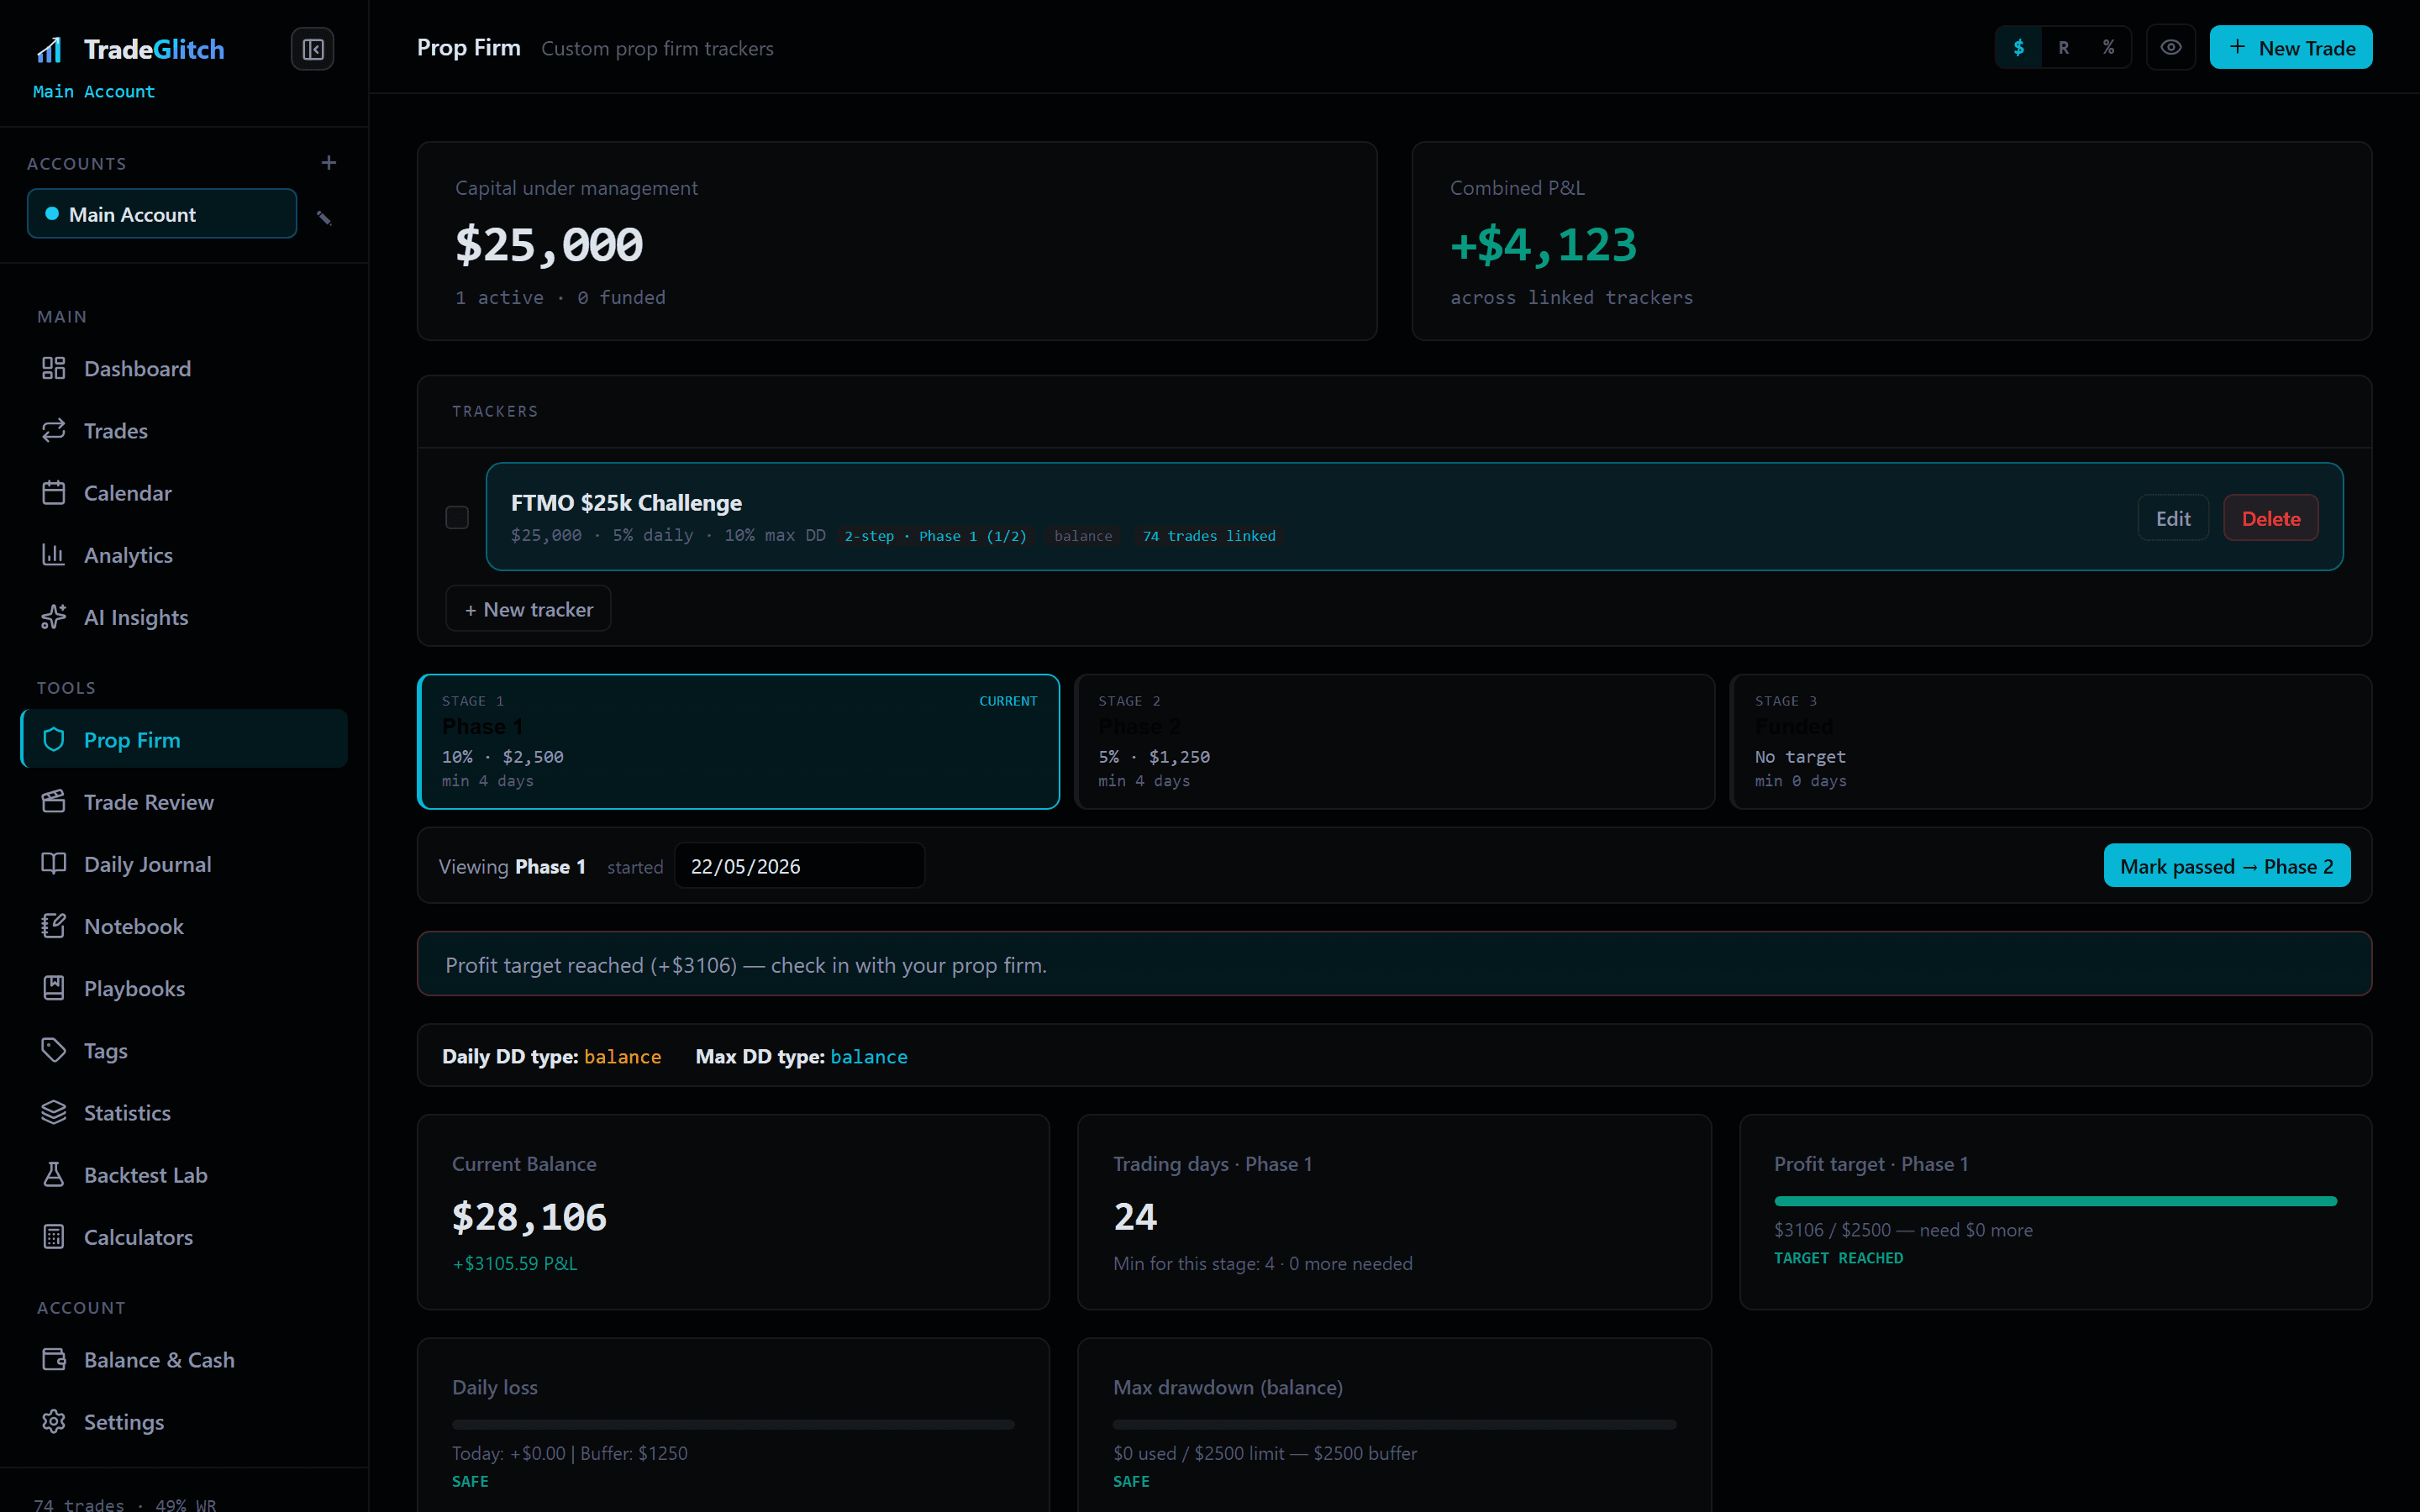
Task: Click the 'Main Account' header subtitle
Action: point(94,91)
